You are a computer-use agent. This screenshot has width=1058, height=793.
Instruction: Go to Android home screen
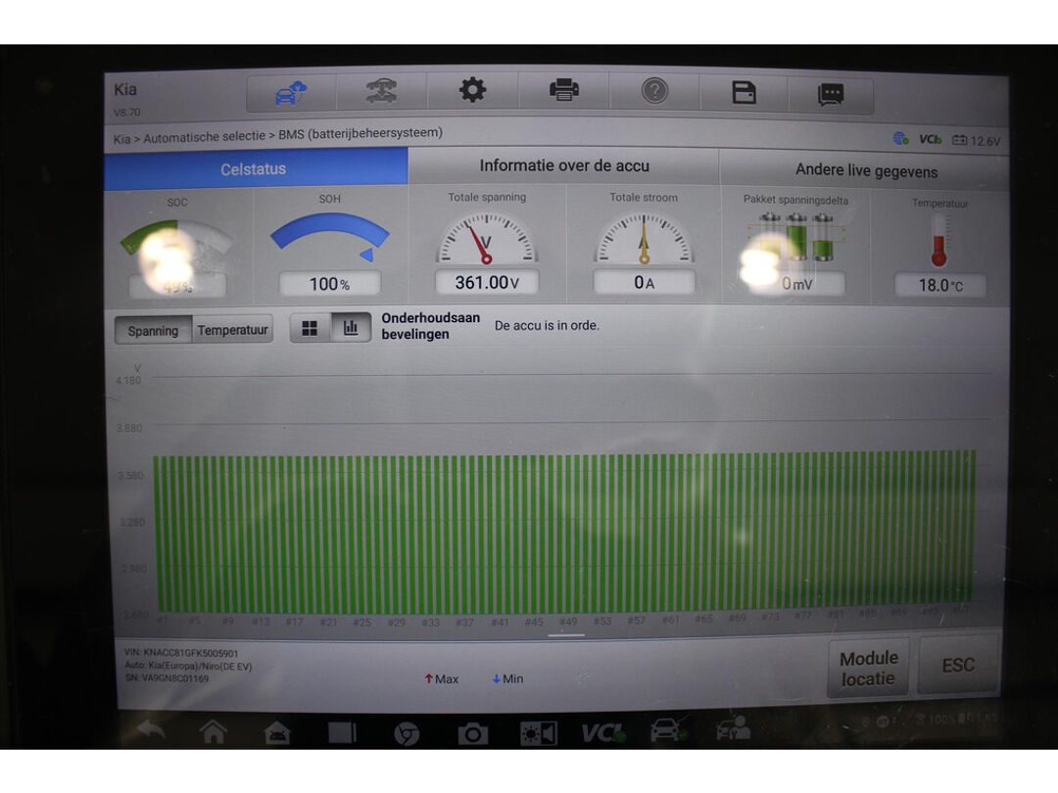213,731
